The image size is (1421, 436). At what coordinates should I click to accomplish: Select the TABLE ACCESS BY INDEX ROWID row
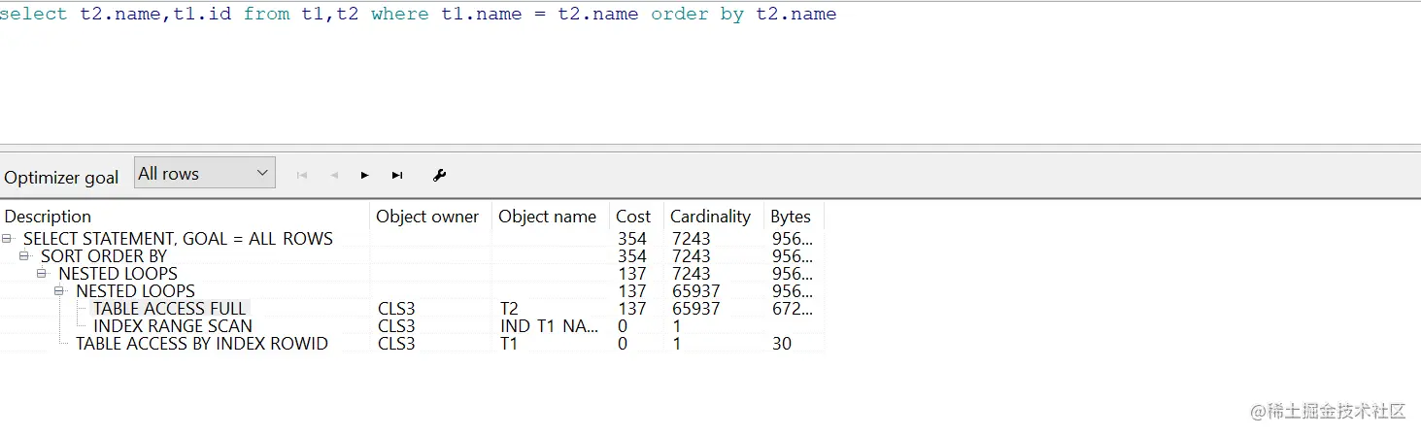pyautogui.click(x=412, y=343)
